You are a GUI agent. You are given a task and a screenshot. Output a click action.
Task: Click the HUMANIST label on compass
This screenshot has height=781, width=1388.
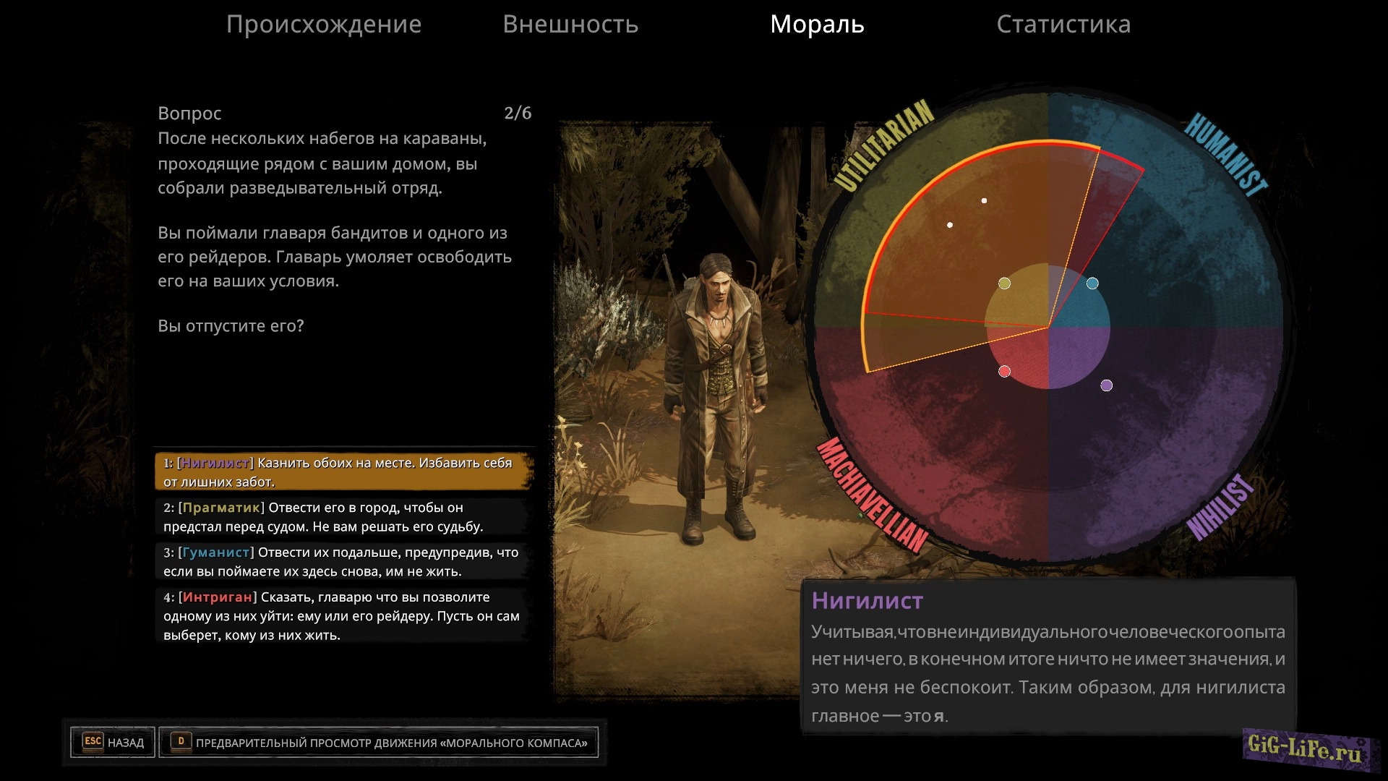(x=1225, y=154)
